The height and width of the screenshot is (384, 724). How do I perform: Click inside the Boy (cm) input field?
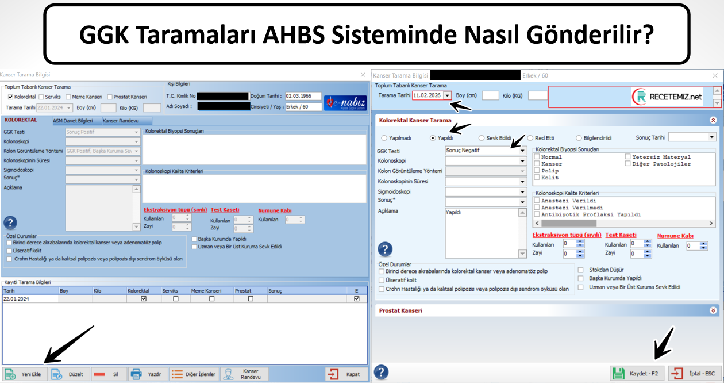tap(492, 95)
